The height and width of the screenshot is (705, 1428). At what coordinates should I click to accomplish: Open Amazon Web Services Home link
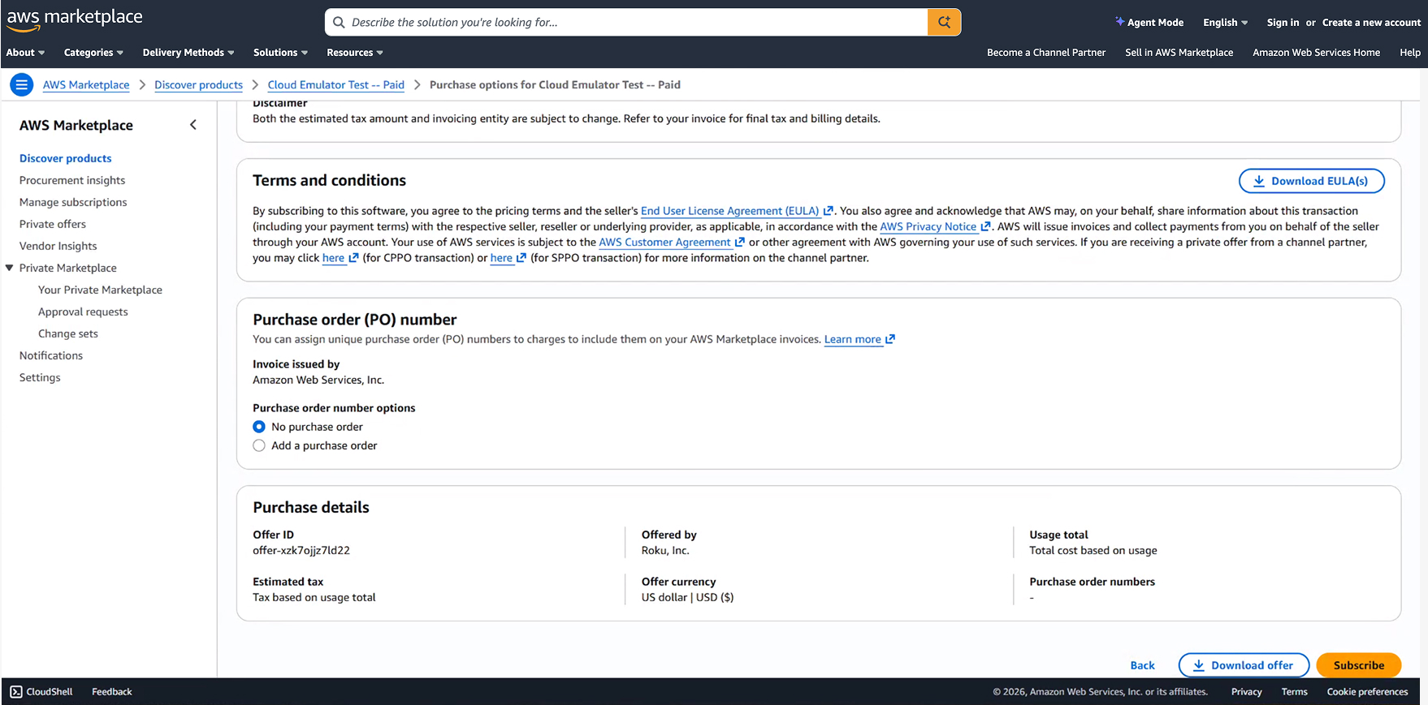pos(1316,53)
